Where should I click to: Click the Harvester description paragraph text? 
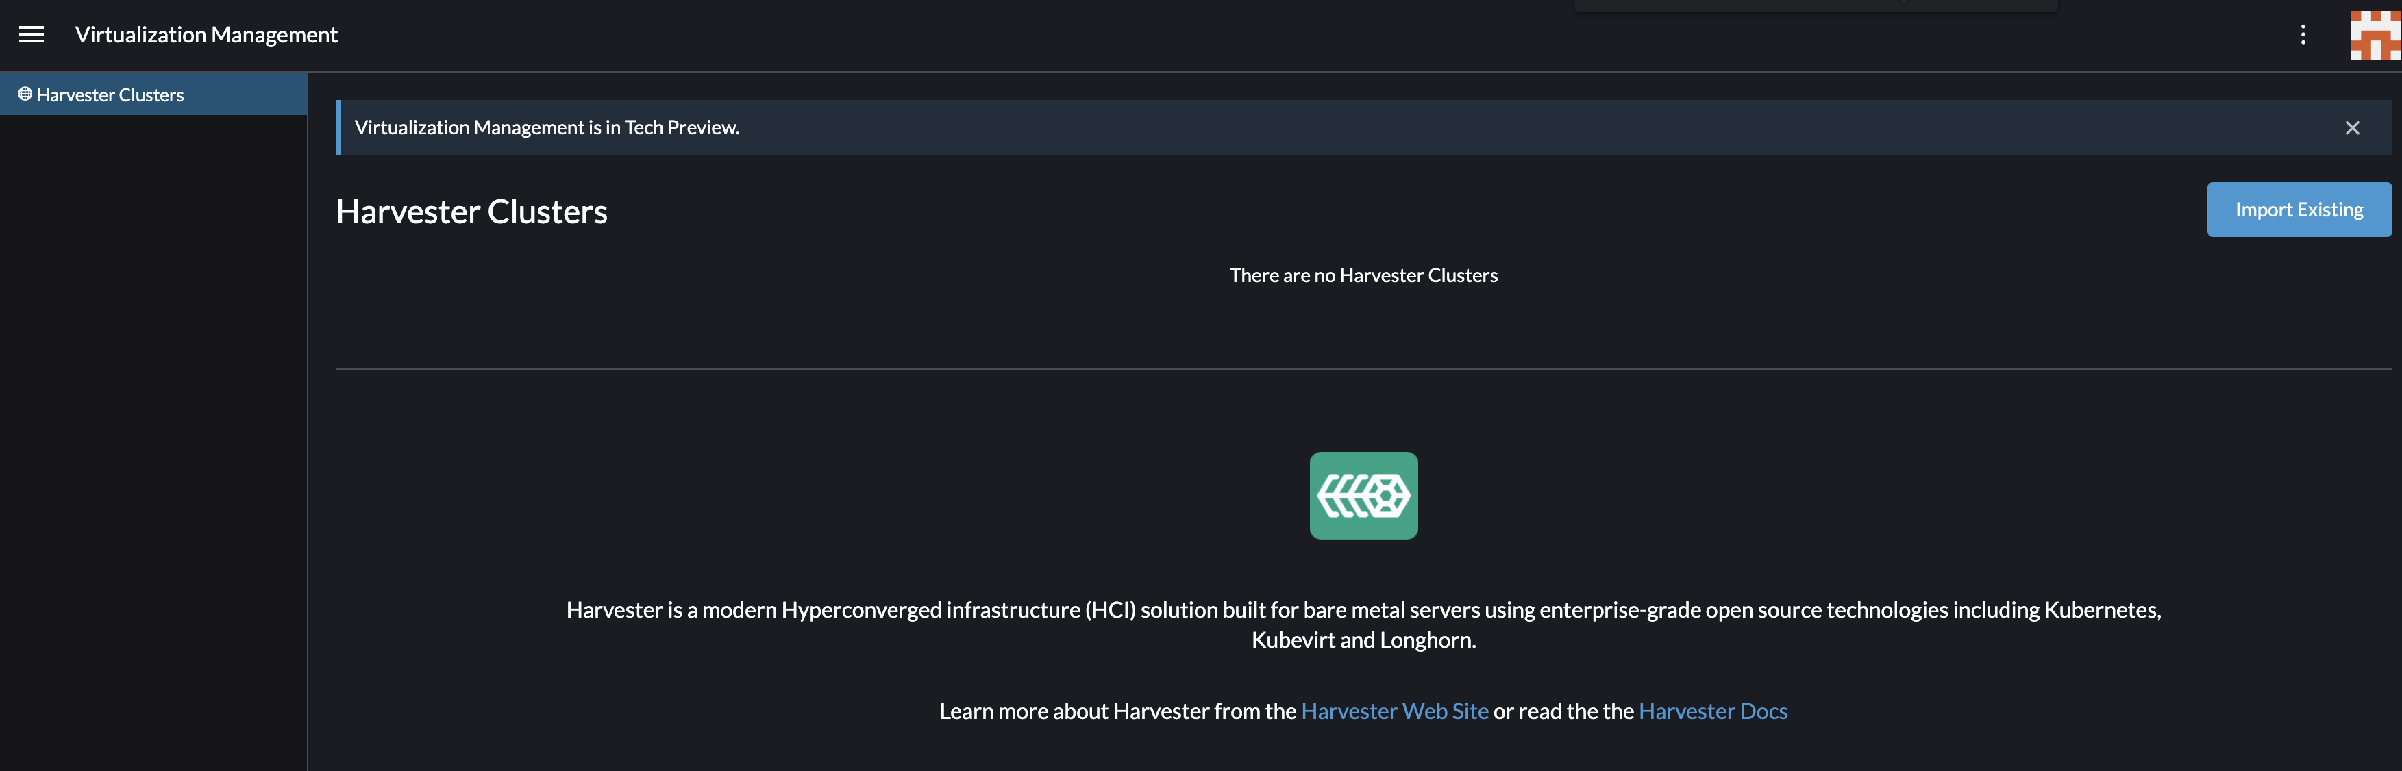(1363, 624)
